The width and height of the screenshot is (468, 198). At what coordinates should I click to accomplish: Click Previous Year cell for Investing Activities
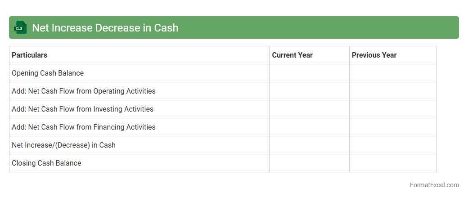392,109
